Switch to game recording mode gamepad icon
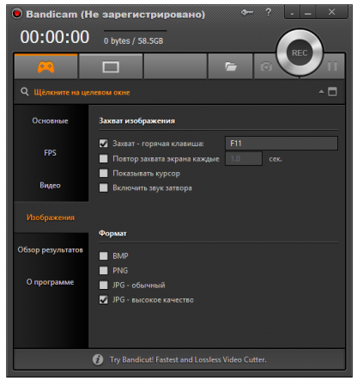 coord(45,67)
